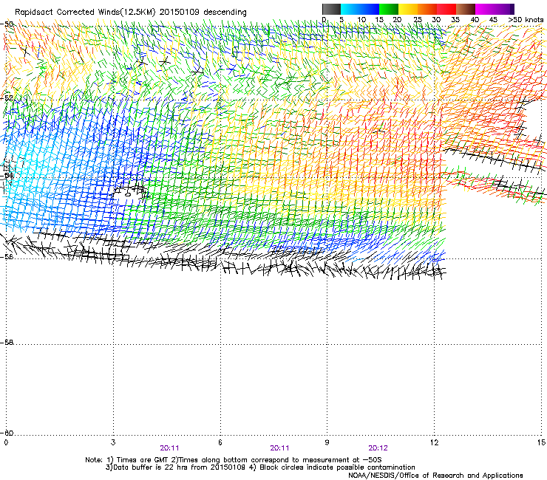Click the 20:12 pass time label
This screenshot has height=480, width=547.
[x=378, y=448]
